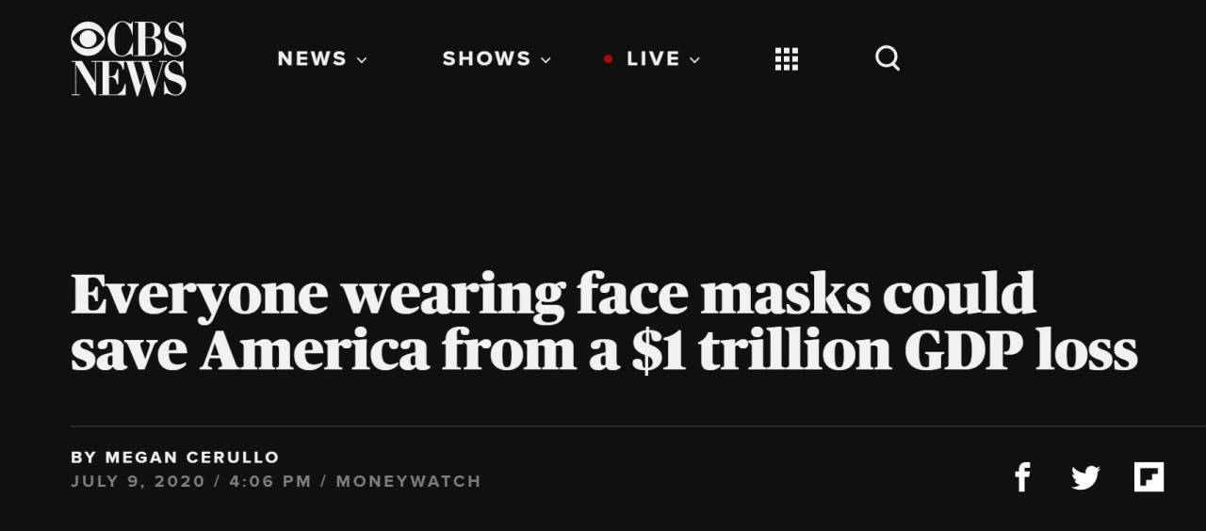Expand the chevron next to LIVE
1206x531 pixels.
pos(695,60)
